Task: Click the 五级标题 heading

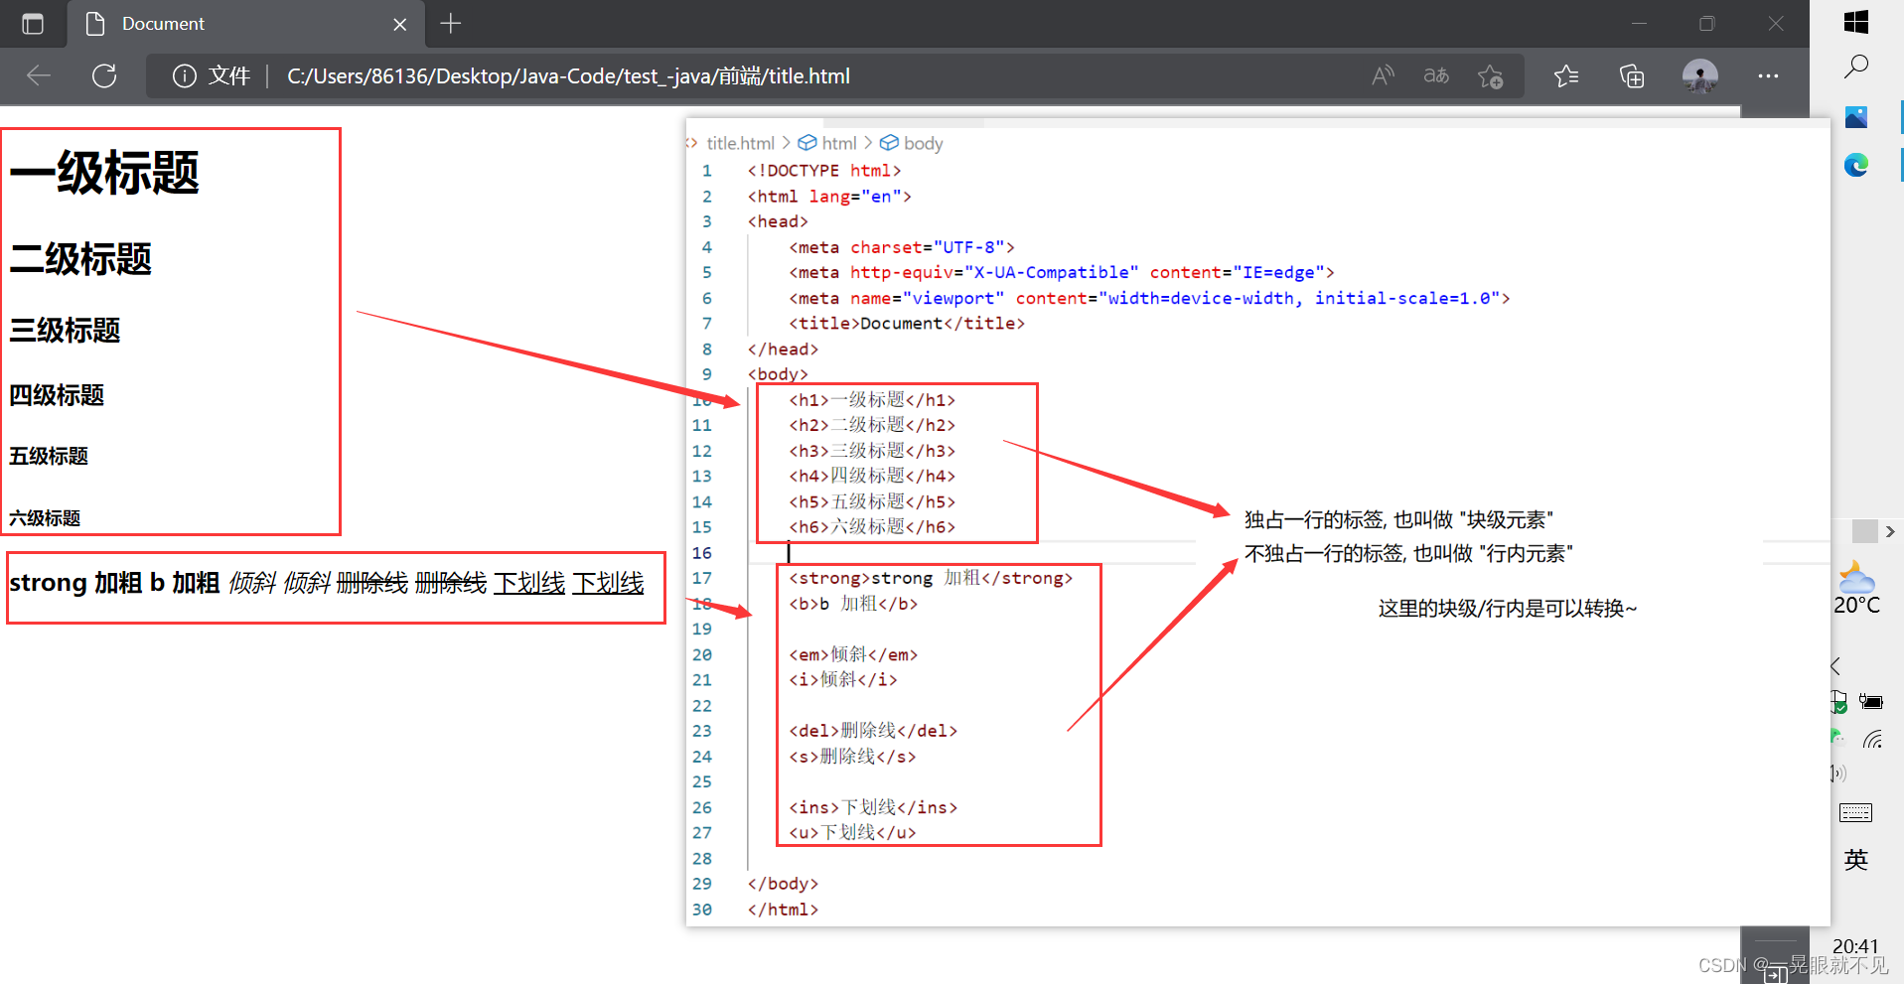Action: click(49, 456)
